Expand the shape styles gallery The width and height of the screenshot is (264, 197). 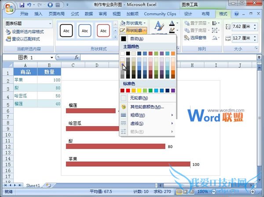tap(115, 37)
